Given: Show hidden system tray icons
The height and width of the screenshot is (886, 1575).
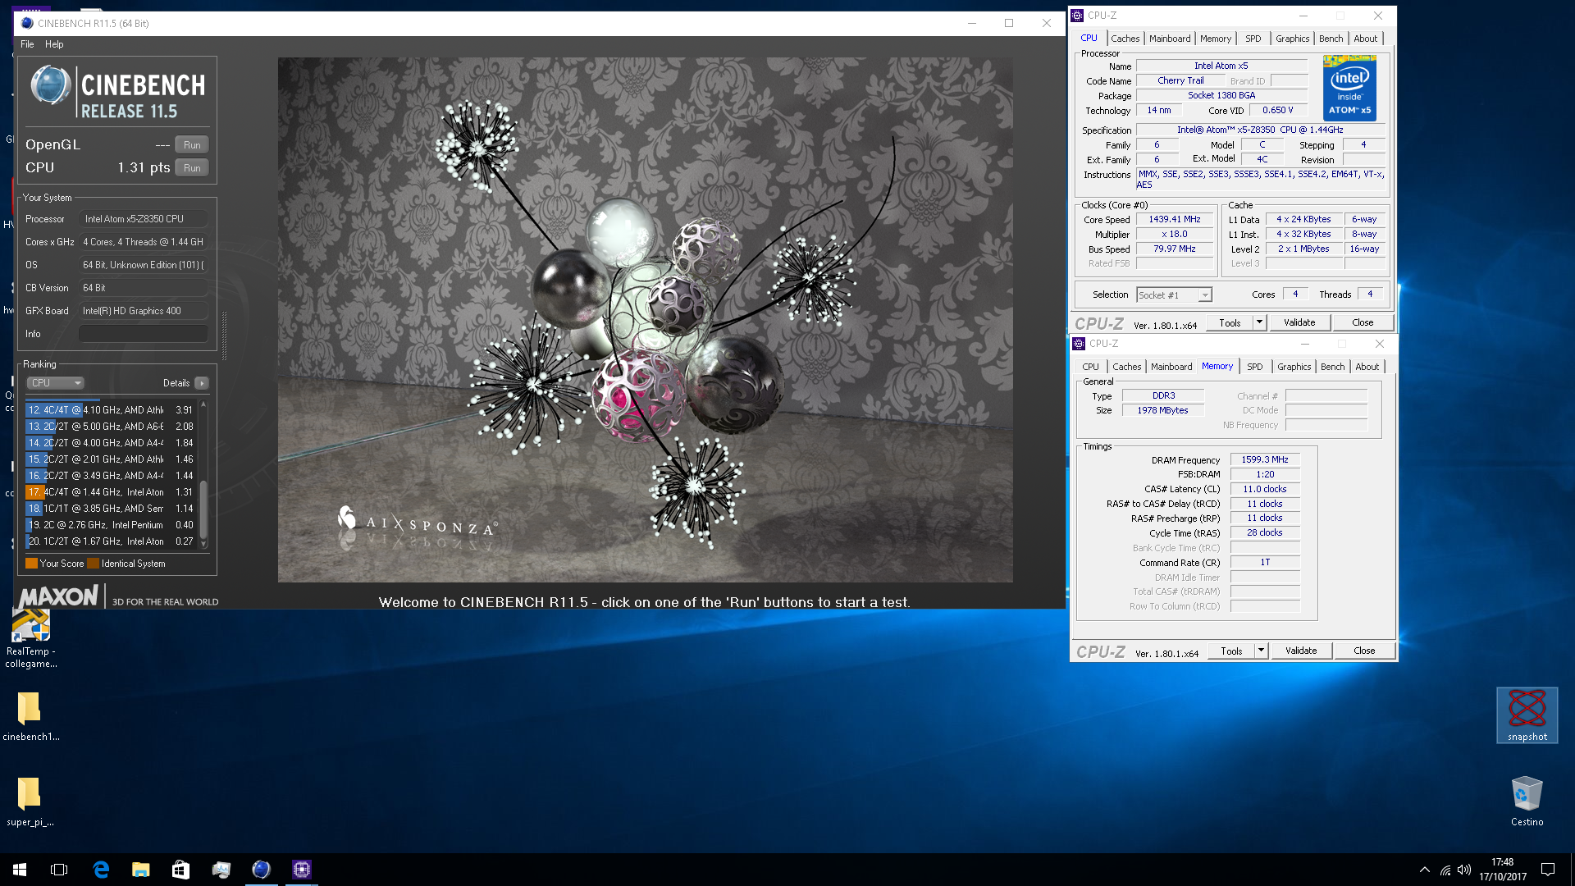Looking at the screenshot, I should [1425, 870].
